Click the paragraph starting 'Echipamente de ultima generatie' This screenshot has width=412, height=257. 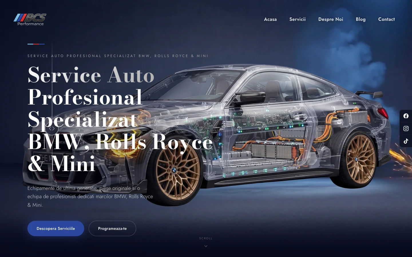90,196
